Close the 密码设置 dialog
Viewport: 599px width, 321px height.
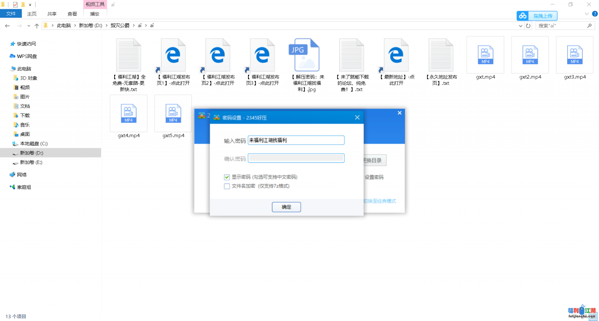(357, 117)
